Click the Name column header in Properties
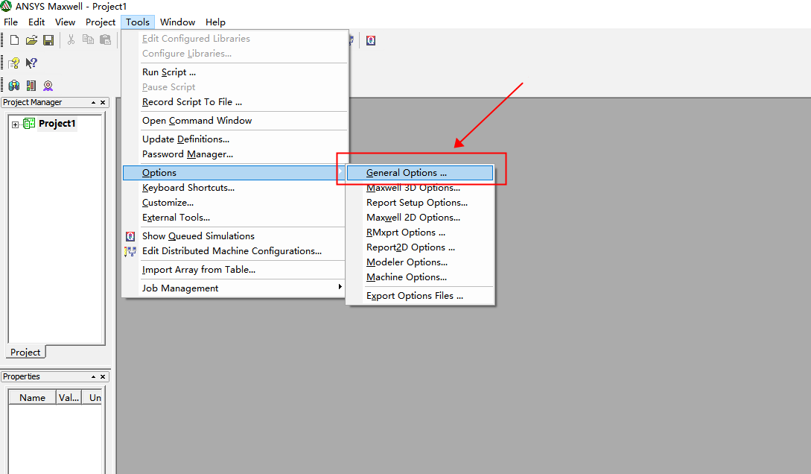This screenshot has height=474, width=811. click(32, 398)
